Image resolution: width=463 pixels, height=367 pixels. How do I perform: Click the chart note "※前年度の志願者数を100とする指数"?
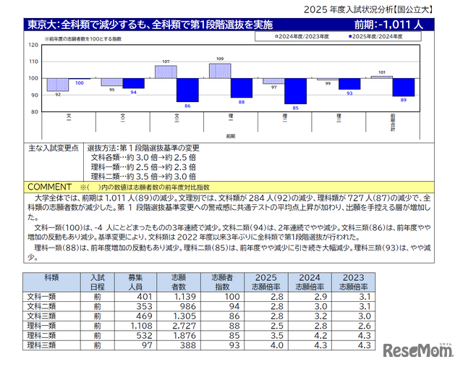pos(83,39)
